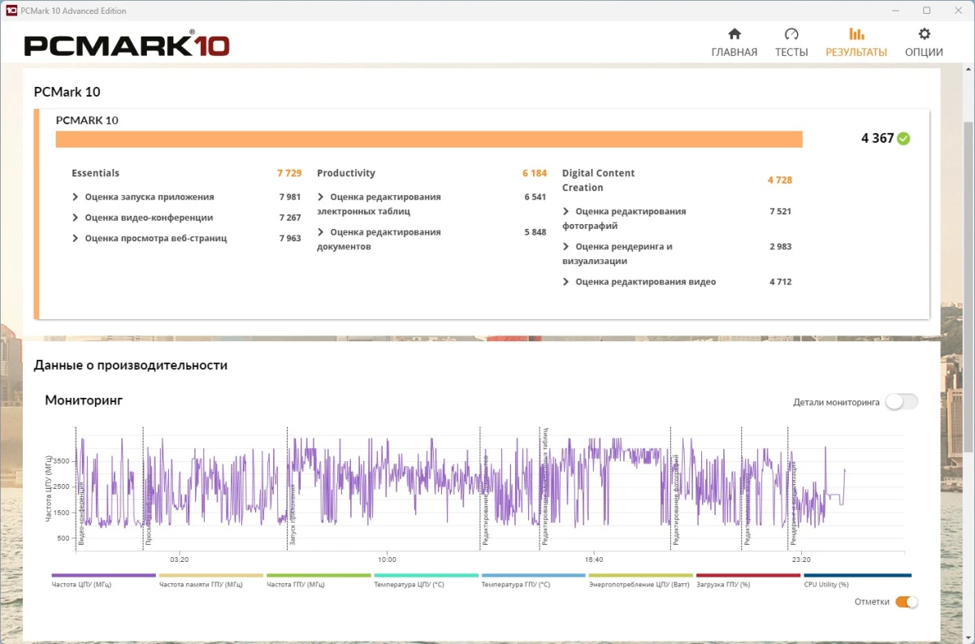Click the value 7 981

[290, 197]
